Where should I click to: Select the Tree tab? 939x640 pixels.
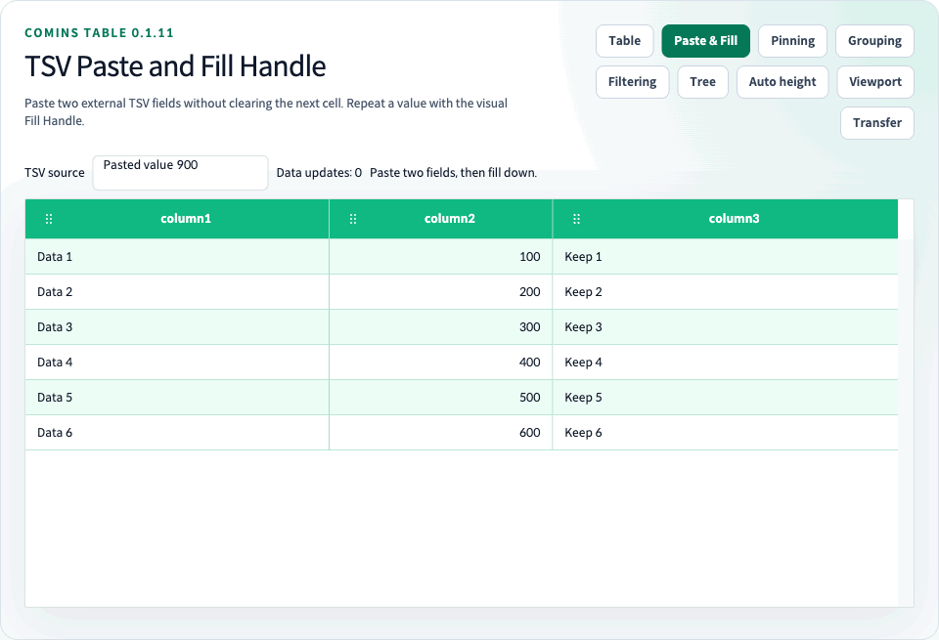[x=702, y=82]
